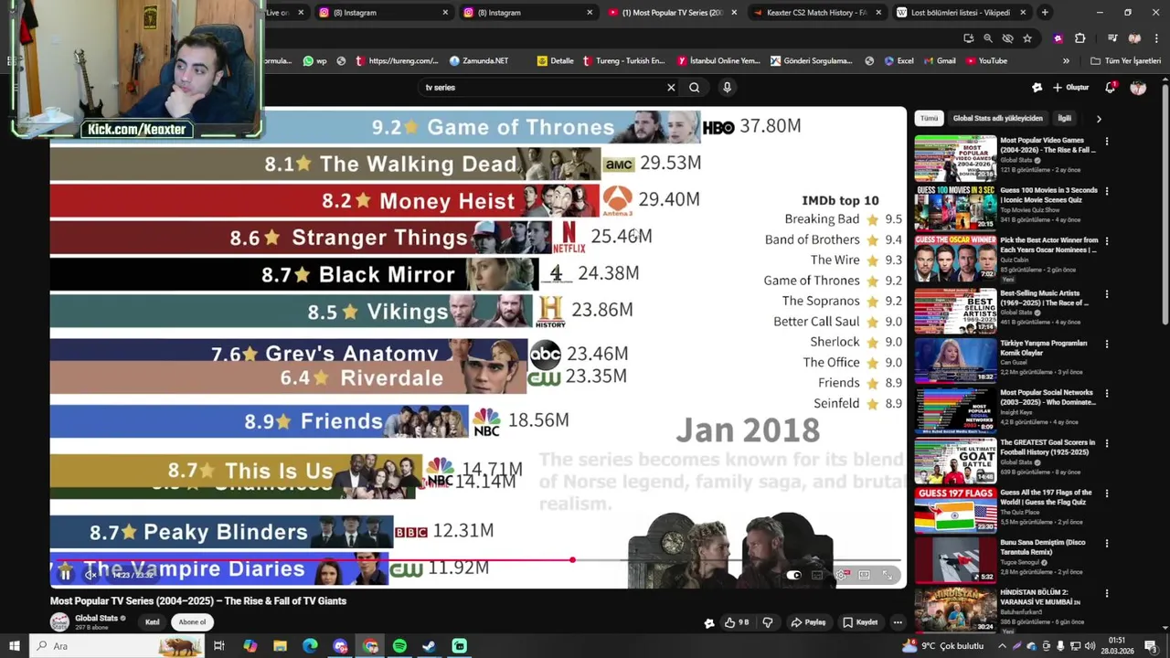This screenshot has width=1170, height=658.
Task: Select the Tümü filter chip
Action: pyautogui.click(x=929, y=119)
